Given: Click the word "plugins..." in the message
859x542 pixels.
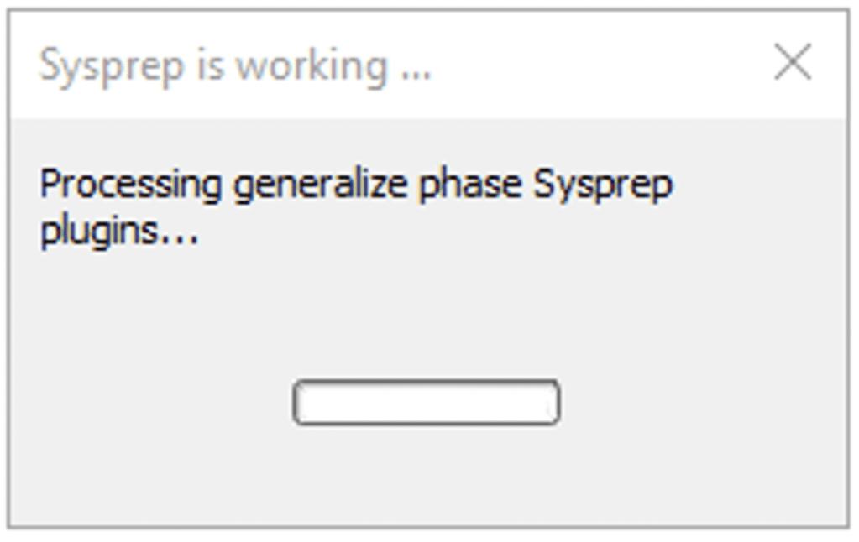Looking at the screenshot, I should tap(118, 232).
